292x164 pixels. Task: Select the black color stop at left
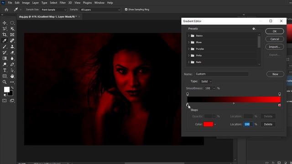click(x=188, y=105)
